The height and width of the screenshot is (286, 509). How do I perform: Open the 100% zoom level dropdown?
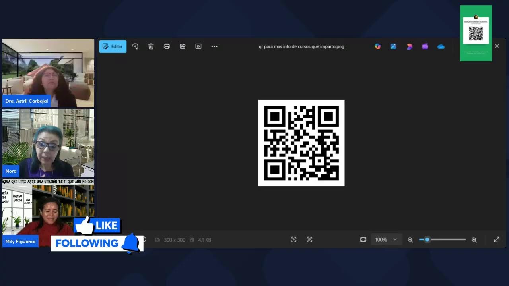click(386, 240)
